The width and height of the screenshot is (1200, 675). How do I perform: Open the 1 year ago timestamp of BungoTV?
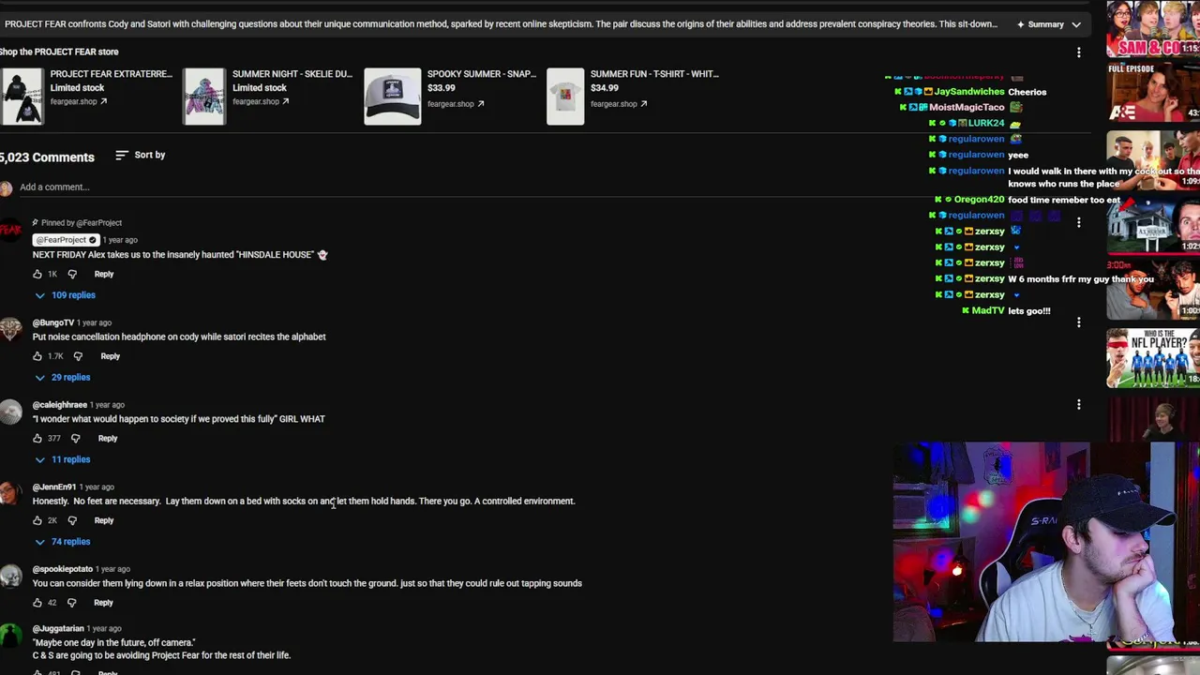pyautogui.click(x=94, y=322)
